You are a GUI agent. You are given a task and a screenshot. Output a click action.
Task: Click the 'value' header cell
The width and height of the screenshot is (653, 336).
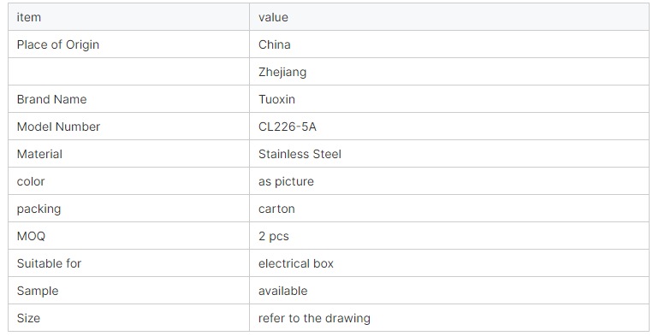click(x=449, y=17)
